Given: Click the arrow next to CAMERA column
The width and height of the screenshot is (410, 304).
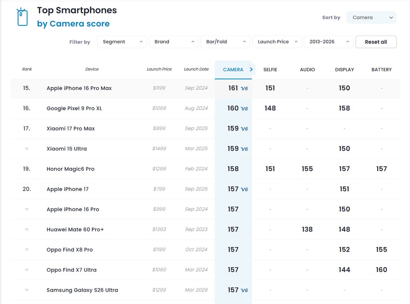Looking at the screenshot, I should pyautogui.click(x=251, y=70).
